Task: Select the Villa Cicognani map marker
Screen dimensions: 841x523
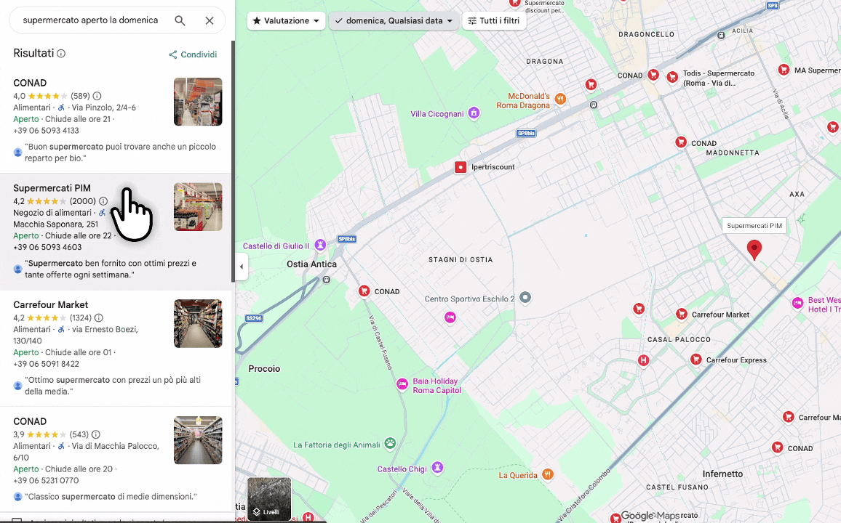Action: (x=474, y=113)
